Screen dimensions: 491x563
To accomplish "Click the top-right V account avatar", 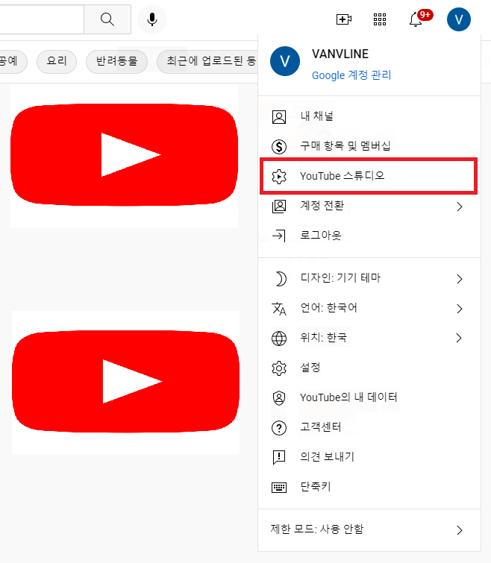I will click(x=459, y=19).
